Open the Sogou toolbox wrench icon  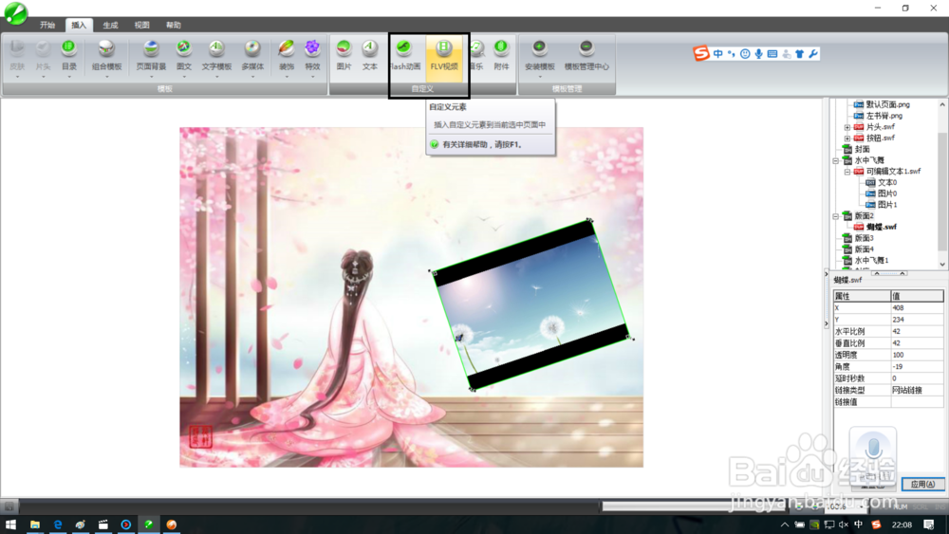point(813,54)
